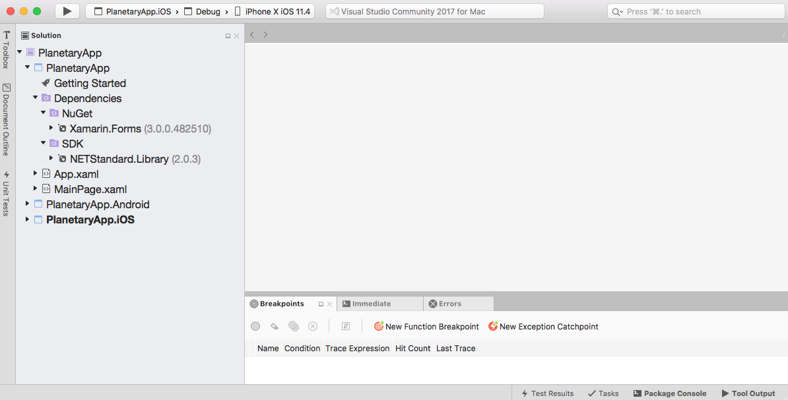
Task: Switch to the Errors tab
Action: (x=458, y=304)
